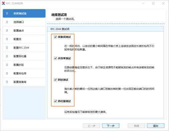
Task: Click the 退出 button
Action: pyautogui.click(x=156, y=126)
